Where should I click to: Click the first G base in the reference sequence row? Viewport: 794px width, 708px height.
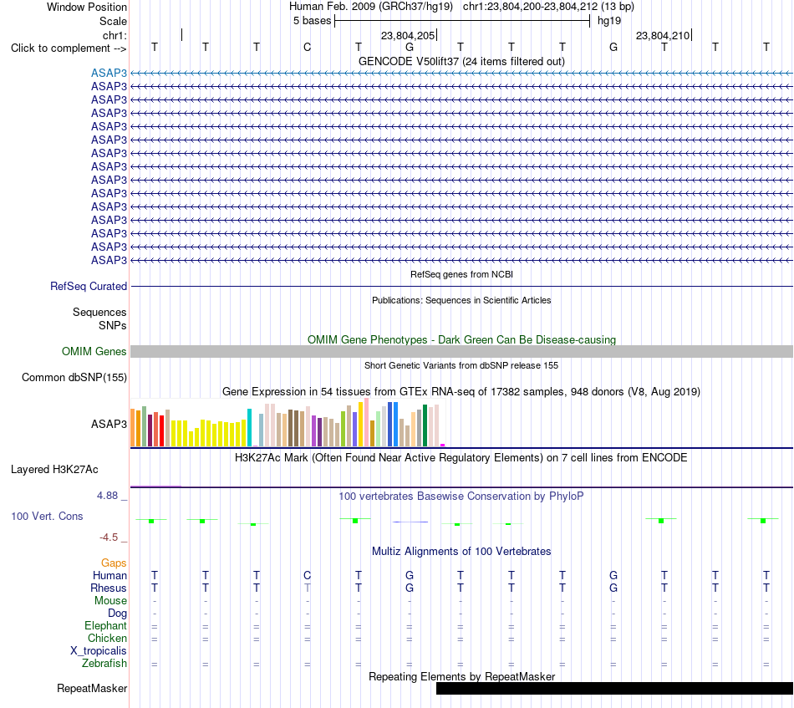click(x=410, y=47)
